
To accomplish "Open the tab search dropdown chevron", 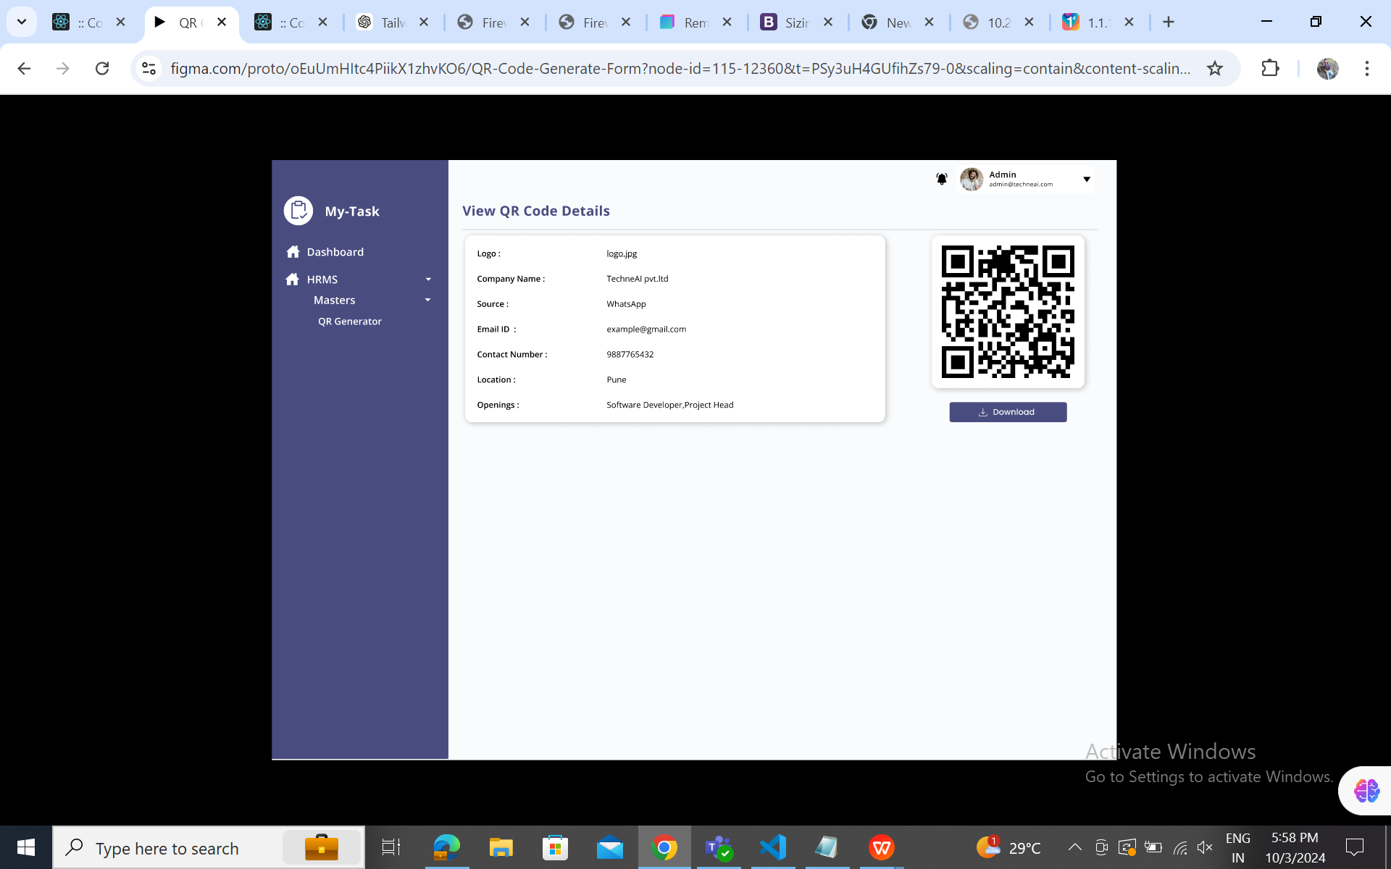I will pyautogui.click(x=22, y=22).
